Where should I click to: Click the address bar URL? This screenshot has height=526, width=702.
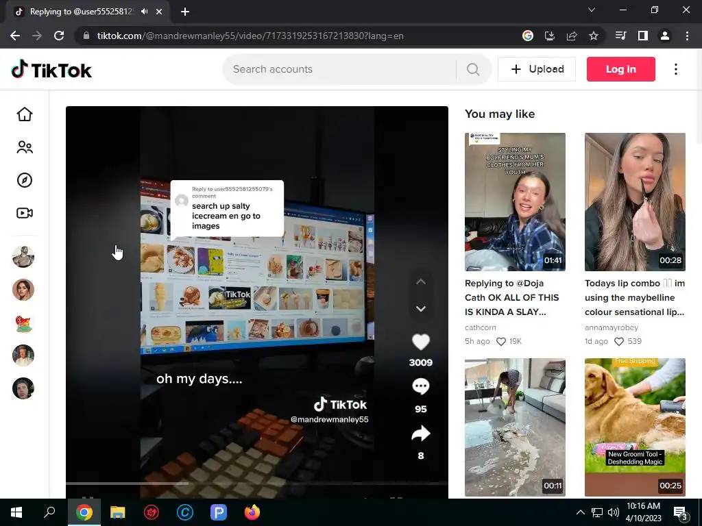(x=250, y=36)
